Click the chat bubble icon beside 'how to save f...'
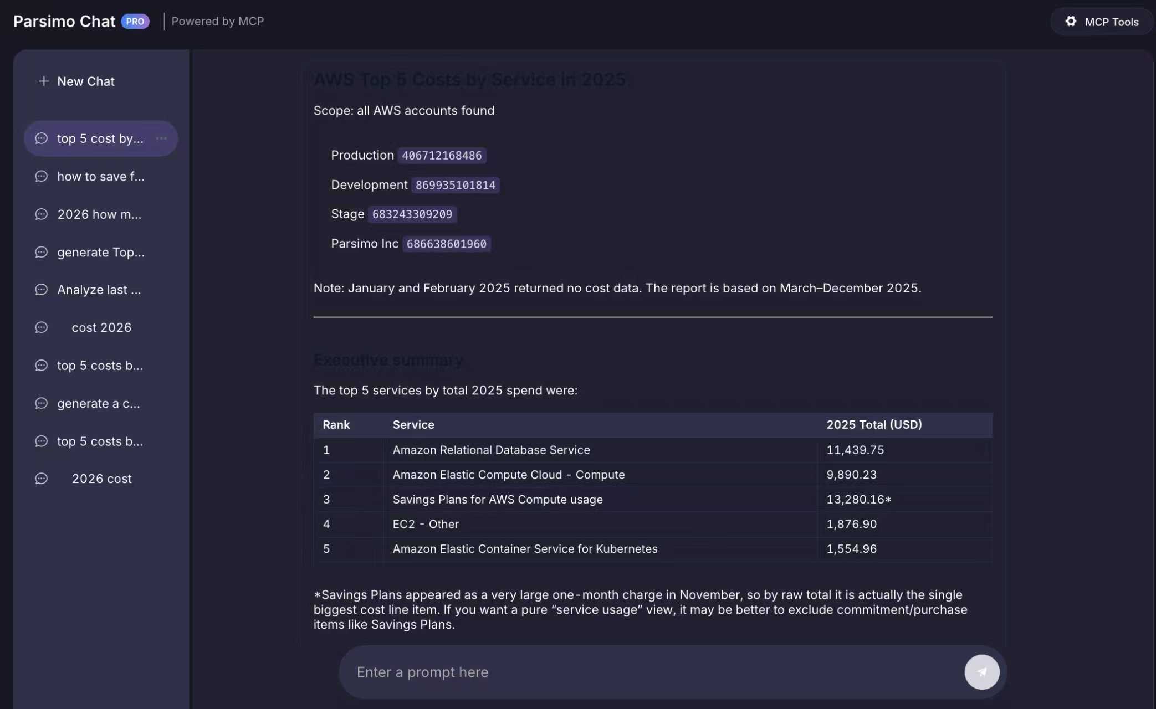Image resolution: width=1156 pixels, height=709 pixels. click(x=41, y=176)
